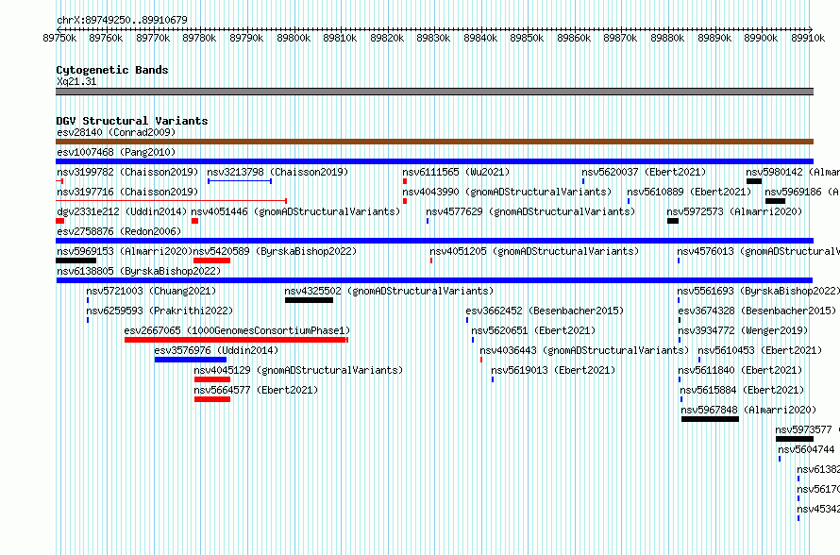Screen dimensions: 840x555
Task: Click the 89900k position on ruler
Action: tap(762, 38)
